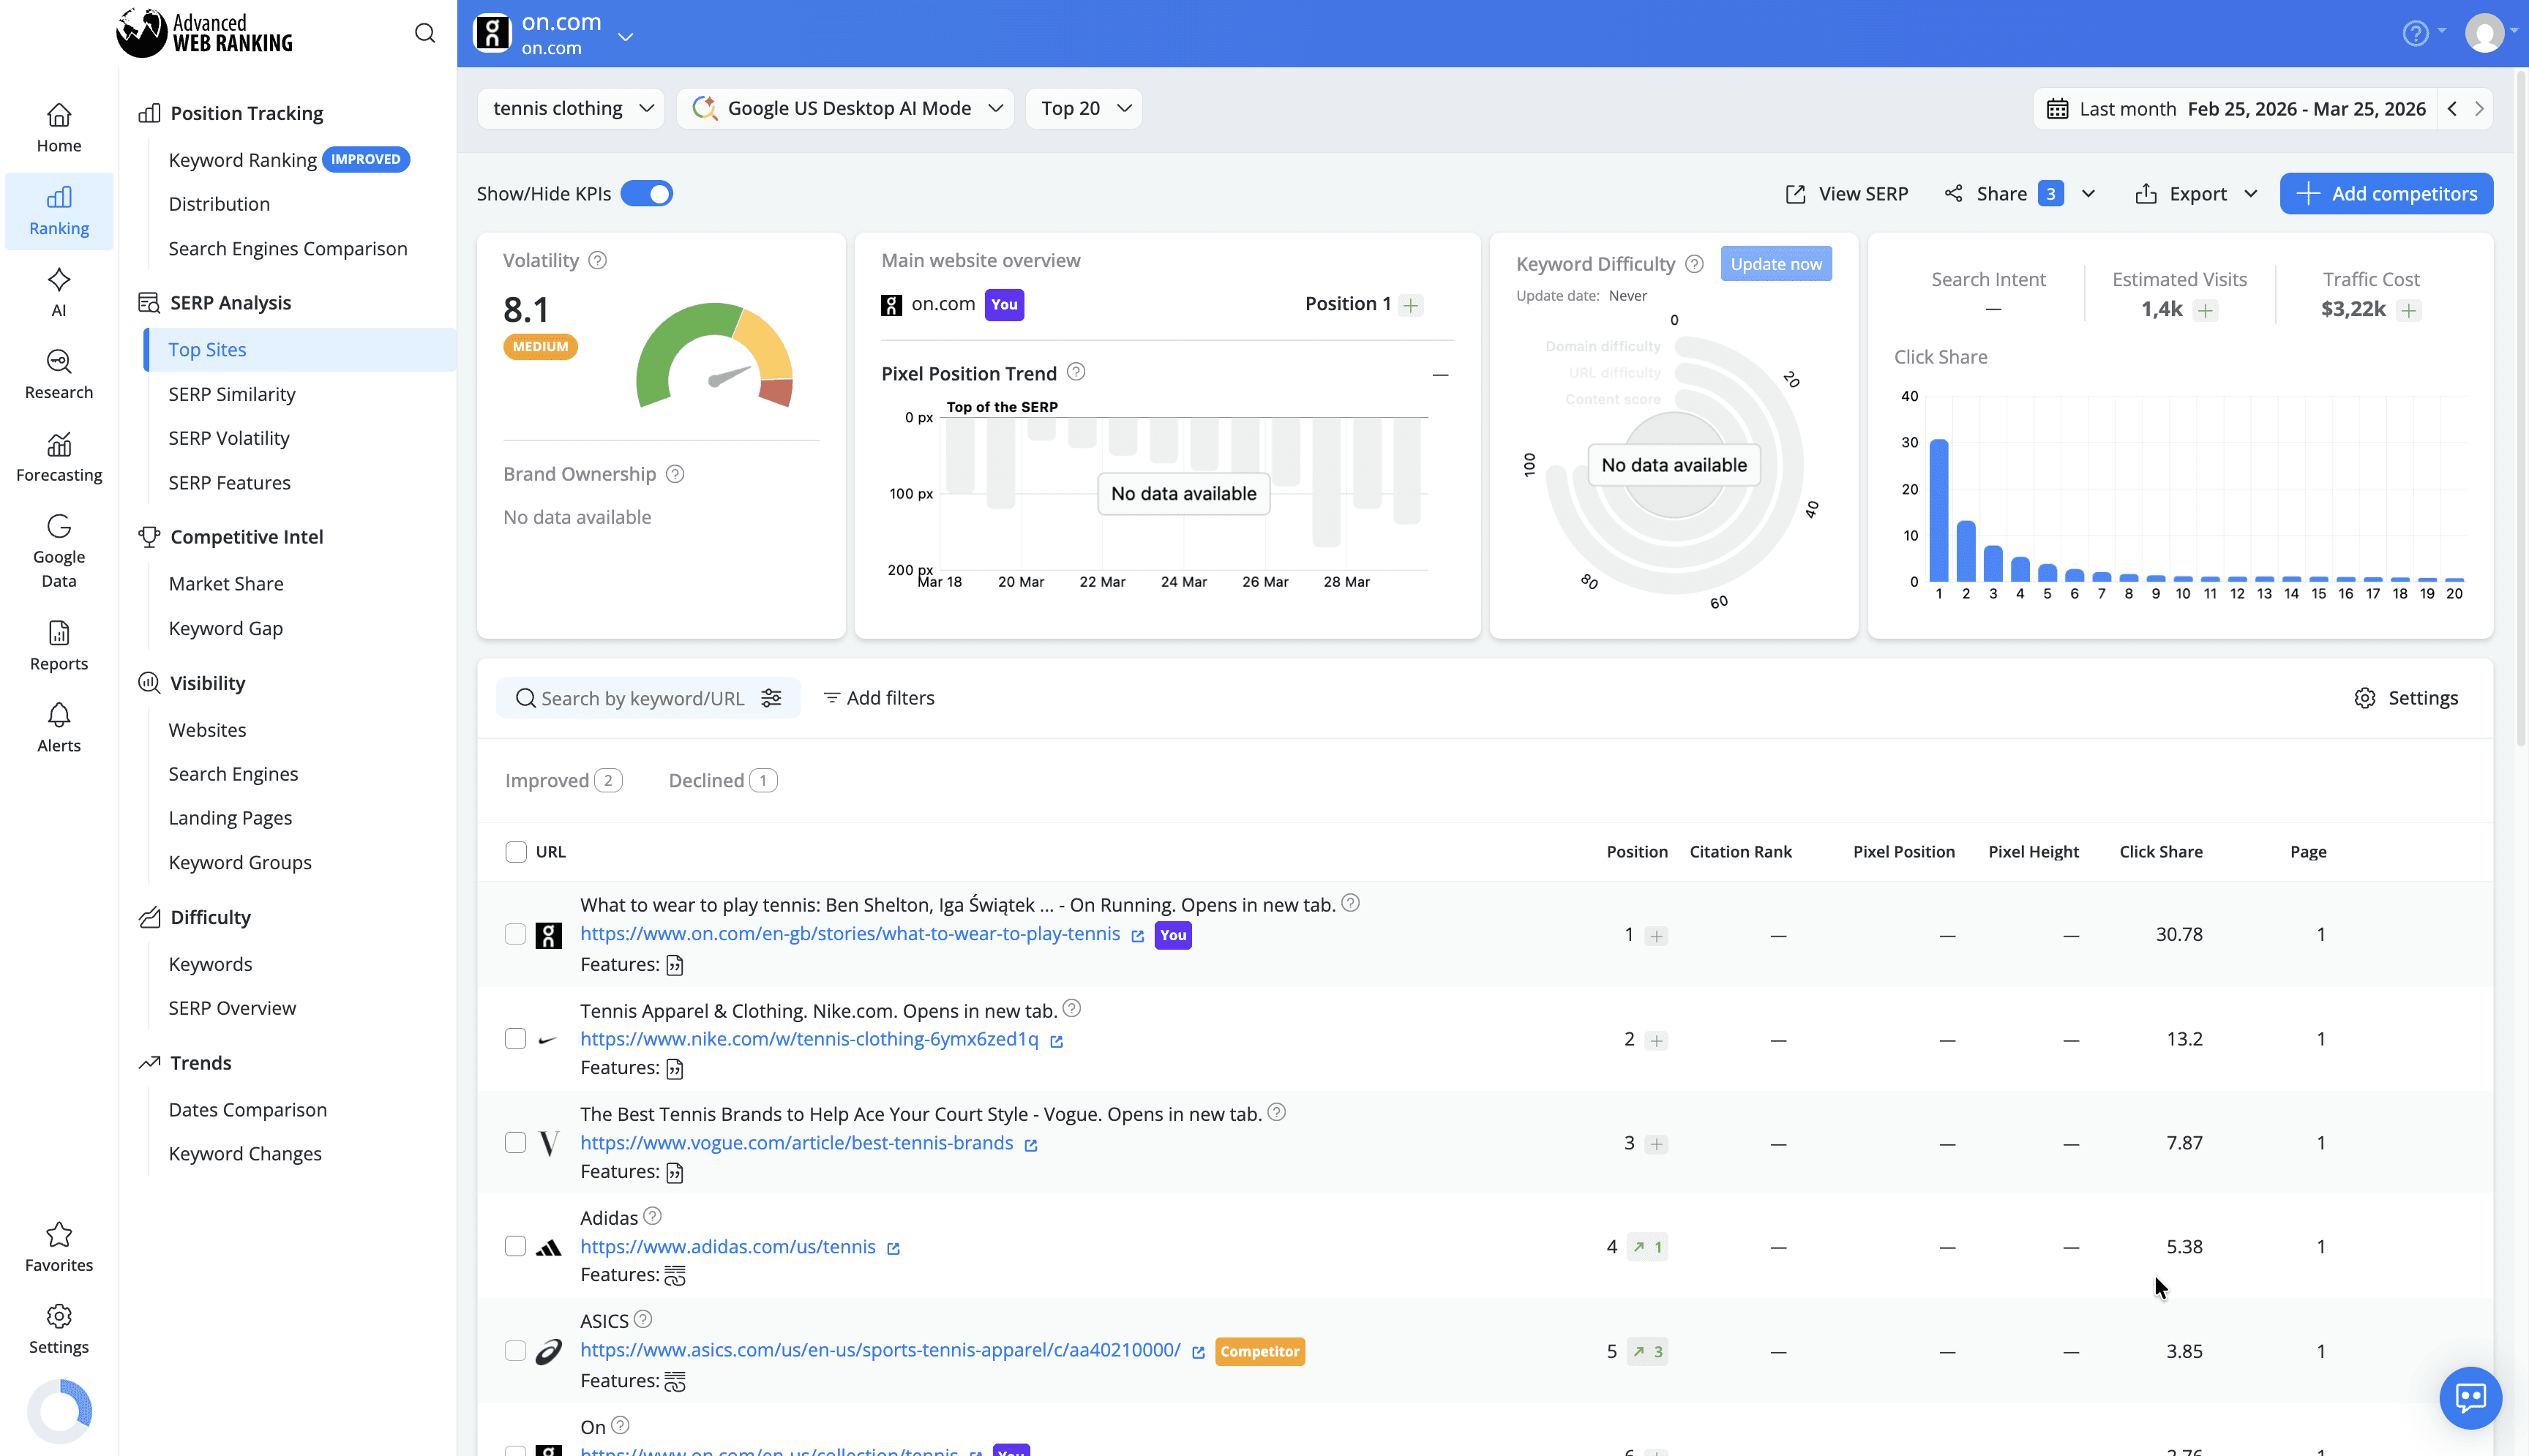Select the AI icon in the sidebar
Image resolution: width=2529 pixels, height=1456 pixels.
click(58, 291)
